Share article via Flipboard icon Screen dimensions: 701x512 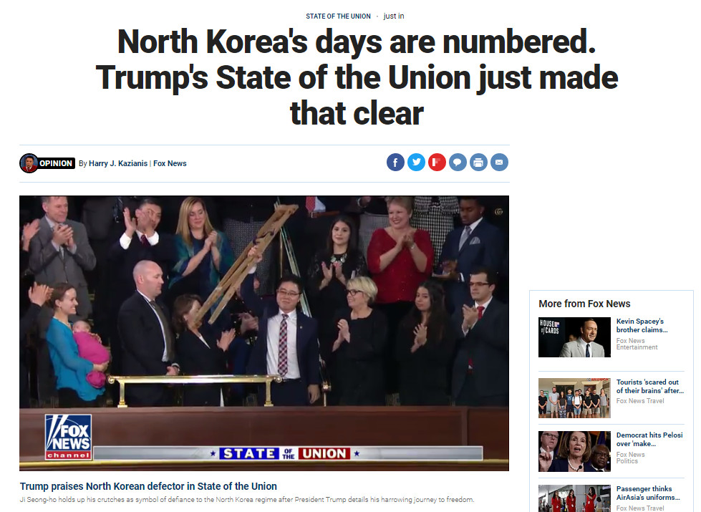coord(437,163)
